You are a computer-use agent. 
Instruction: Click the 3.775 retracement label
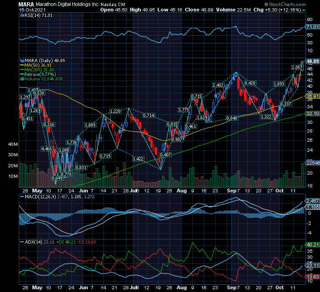184,110
